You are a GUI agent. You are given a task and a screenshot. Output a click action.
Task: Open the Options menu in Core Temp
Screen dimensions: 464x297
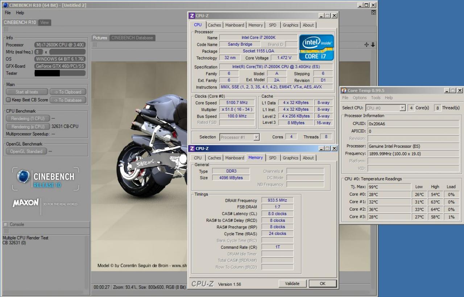360,98
